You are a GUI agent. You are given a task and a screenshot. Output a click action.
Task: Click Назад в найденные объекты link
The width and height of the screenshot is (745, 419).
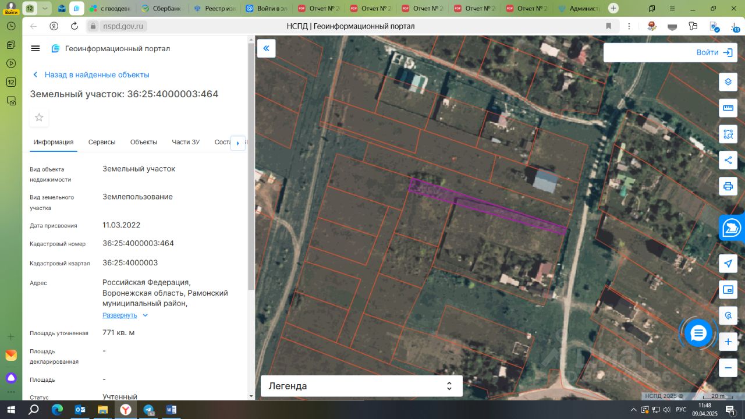[x=91, y=74]
